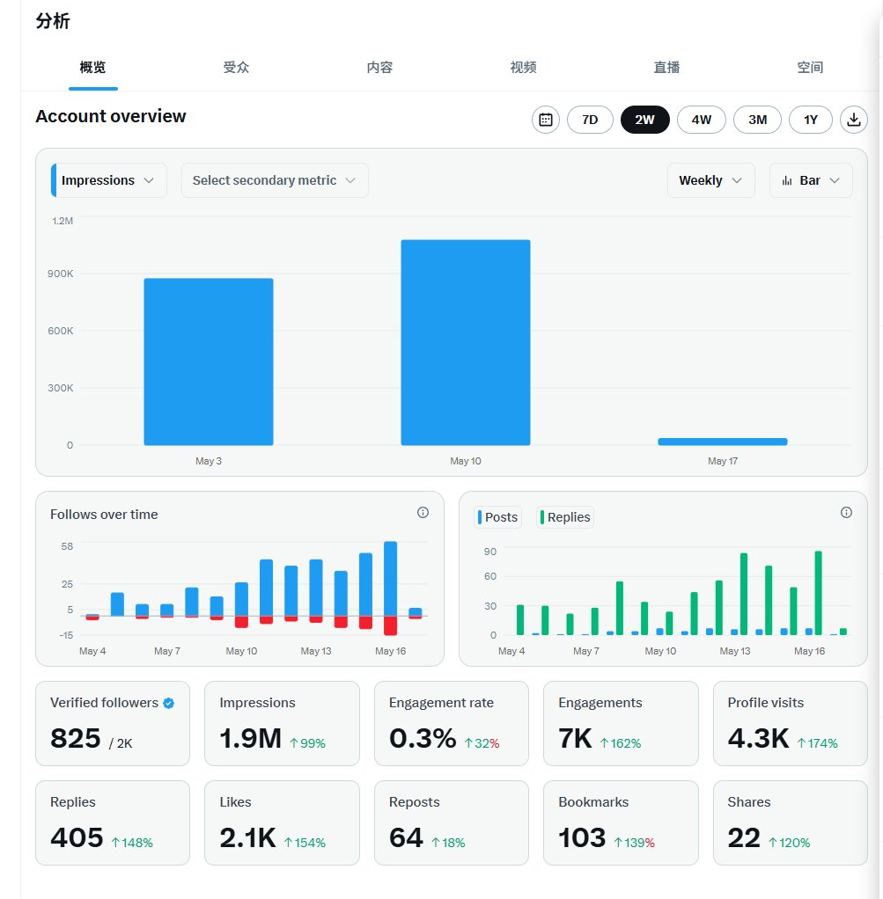
Task: Switch to the 视频 tab
Action: 523,67
